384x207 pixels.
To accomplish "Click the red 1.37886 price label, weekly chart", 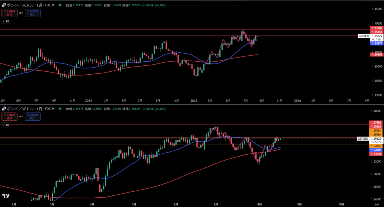I will (x=376, y=28).
